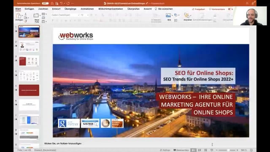Switch to the Zeichnen tab
Image resolution: width=270 pixels, height=152 pixels.
coord(43,9)
